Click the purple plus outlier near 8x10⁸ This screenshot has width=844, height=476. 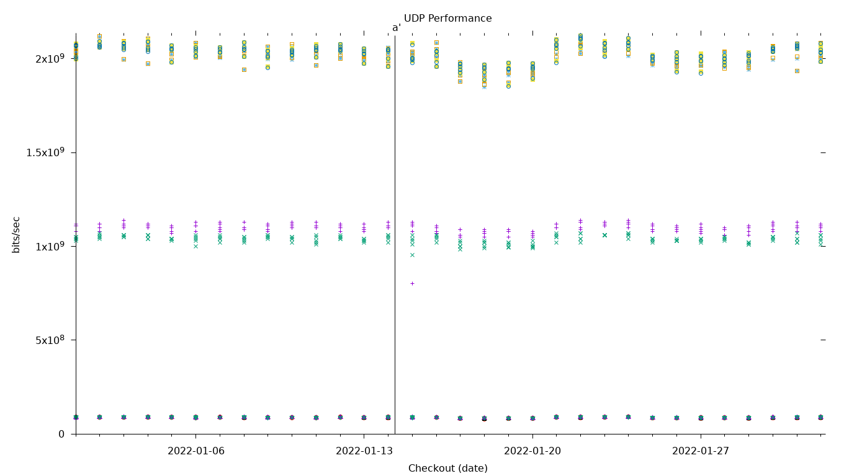tap(412, 283)
